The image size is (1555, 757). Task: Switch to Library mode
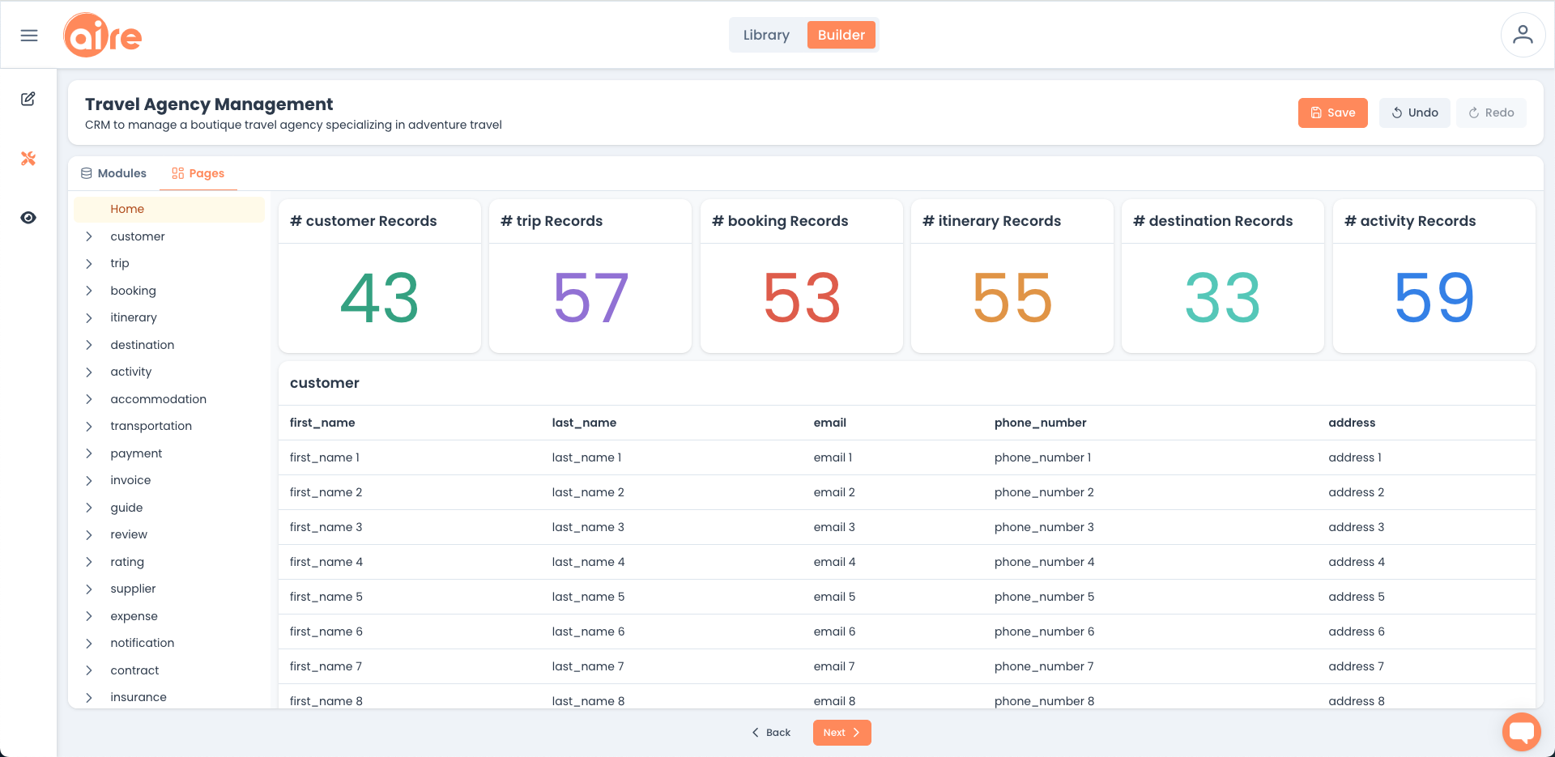pos(766,35)
